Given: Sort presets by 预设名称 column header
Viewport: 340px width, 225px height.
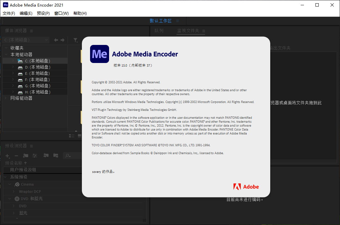Looking at the screenshot, I should pyautogui.click(x=14, y=163).
